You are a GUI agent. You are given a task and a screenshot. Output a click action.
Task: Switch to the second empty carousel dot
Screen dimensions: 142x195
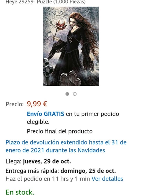coord(75,94)
